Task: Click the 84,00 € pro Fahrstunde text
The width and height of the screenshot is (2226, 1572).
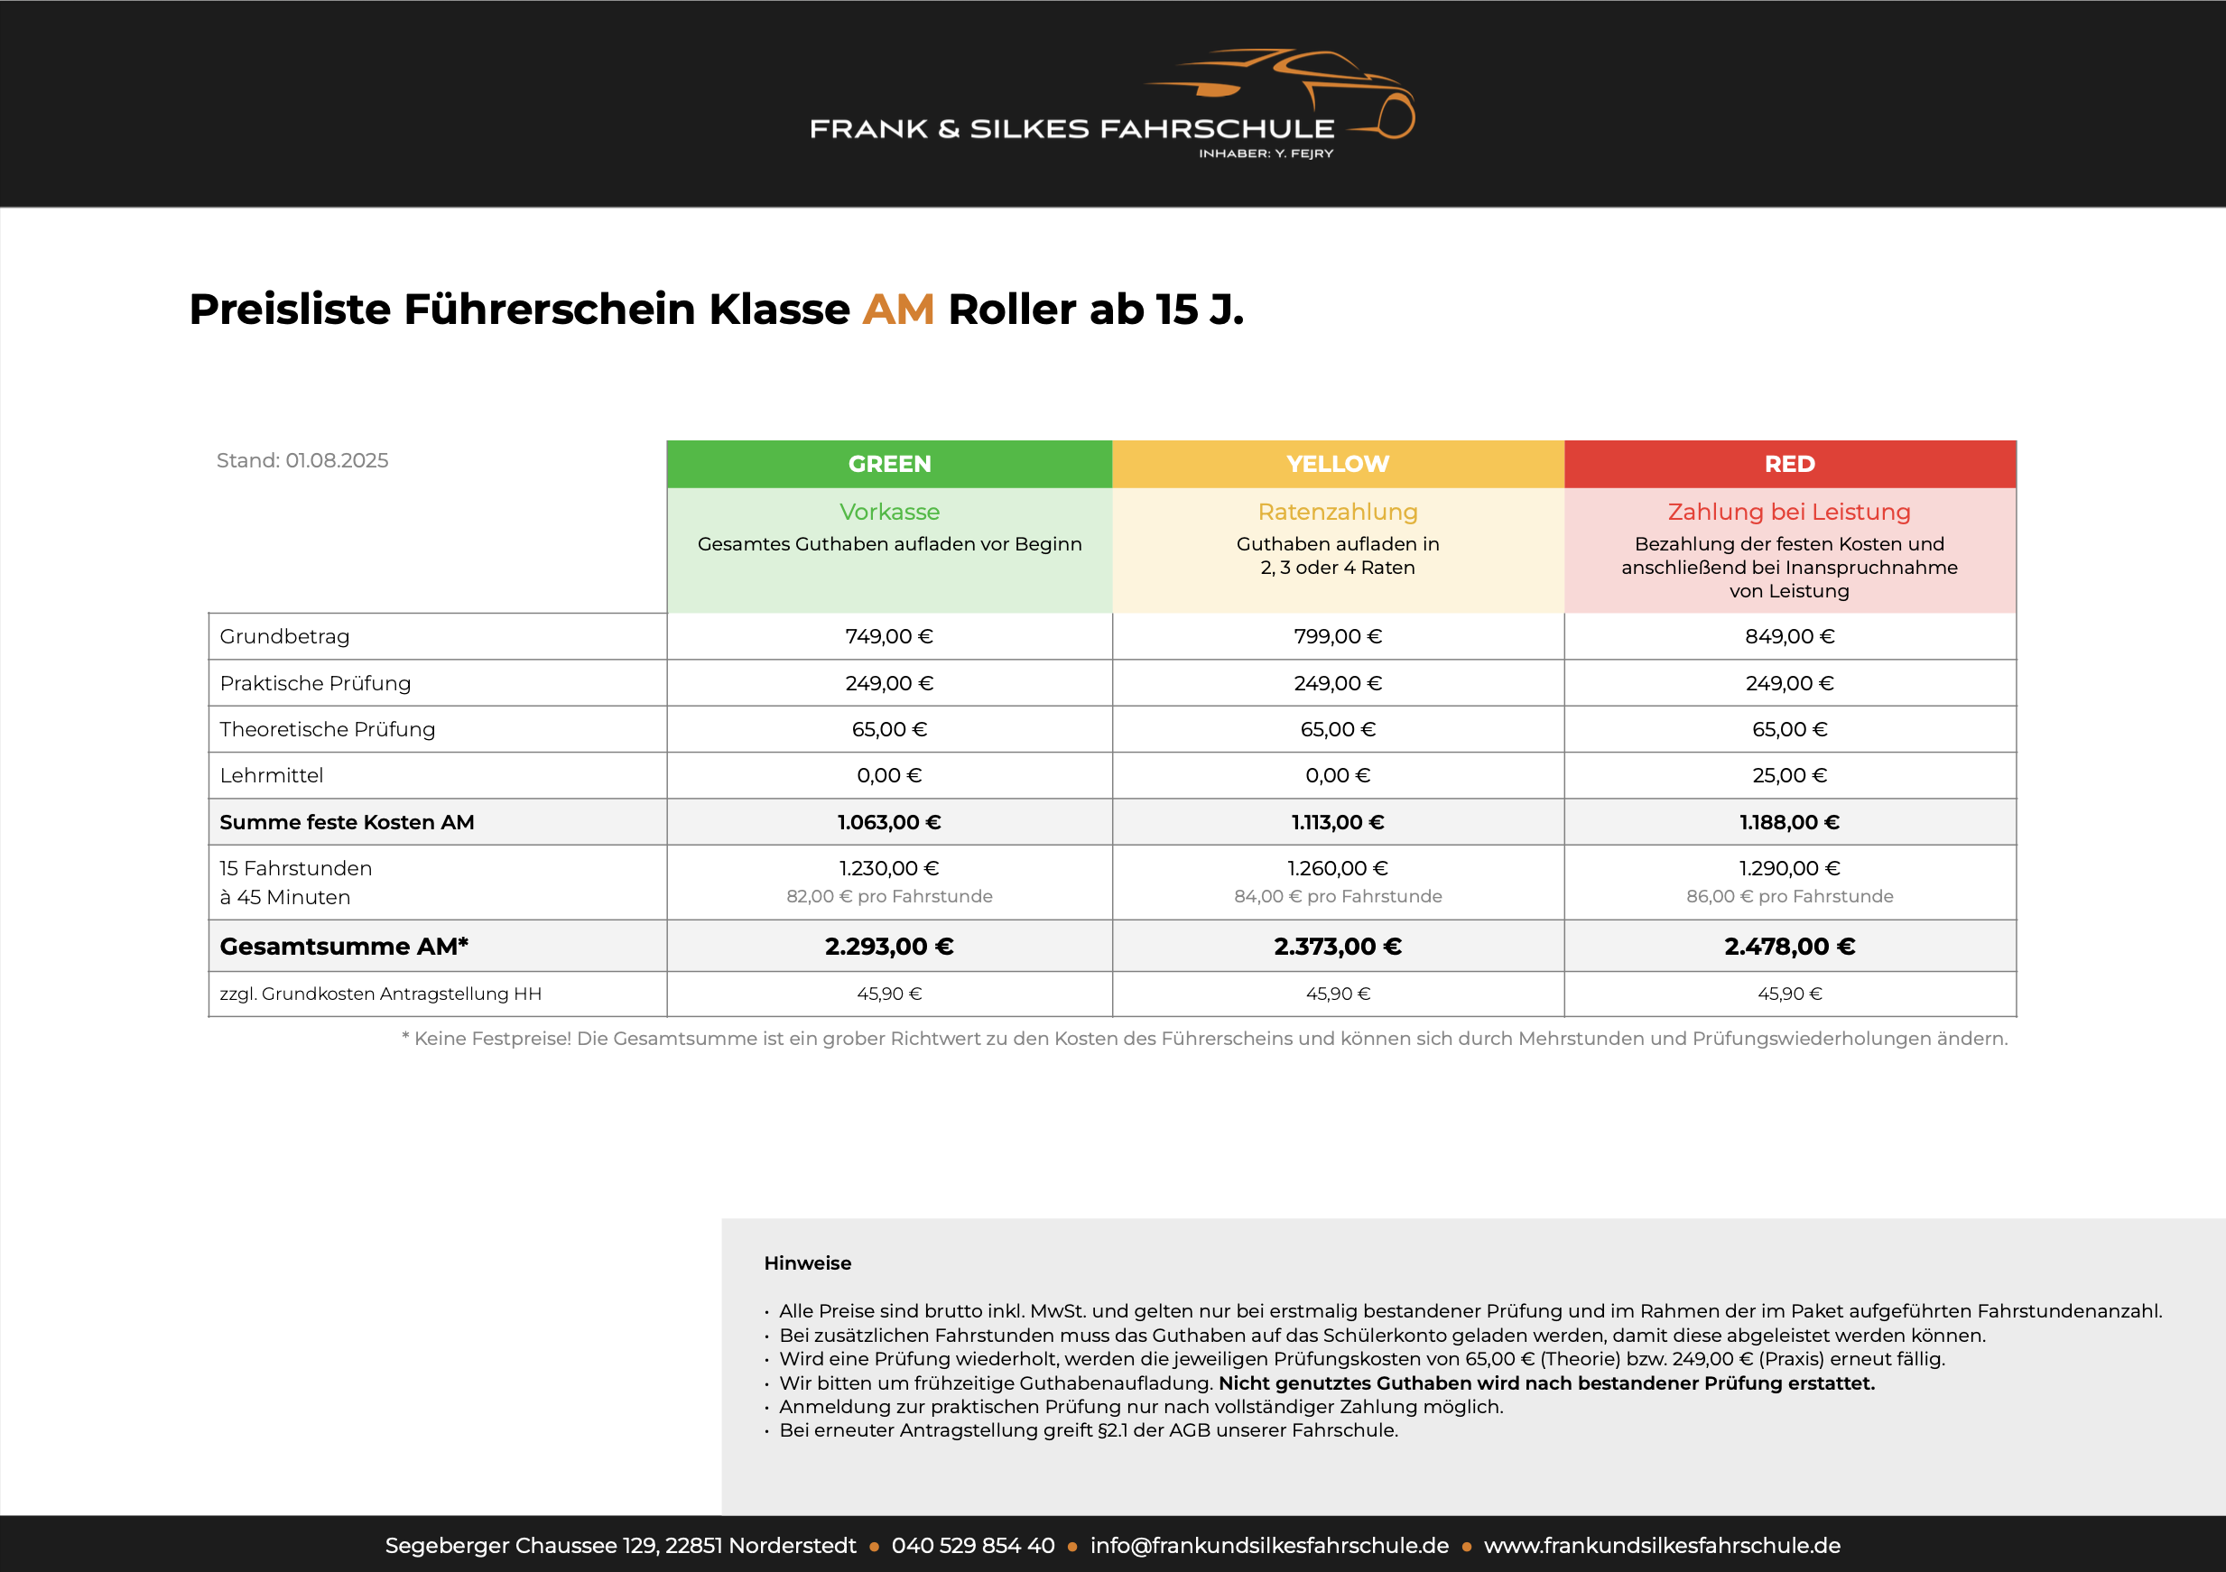Action: point(1337,896)
